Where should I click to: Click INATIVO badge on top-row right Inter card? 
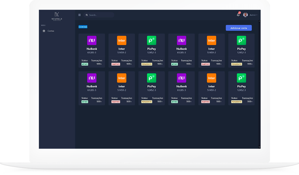pos(206,64)
